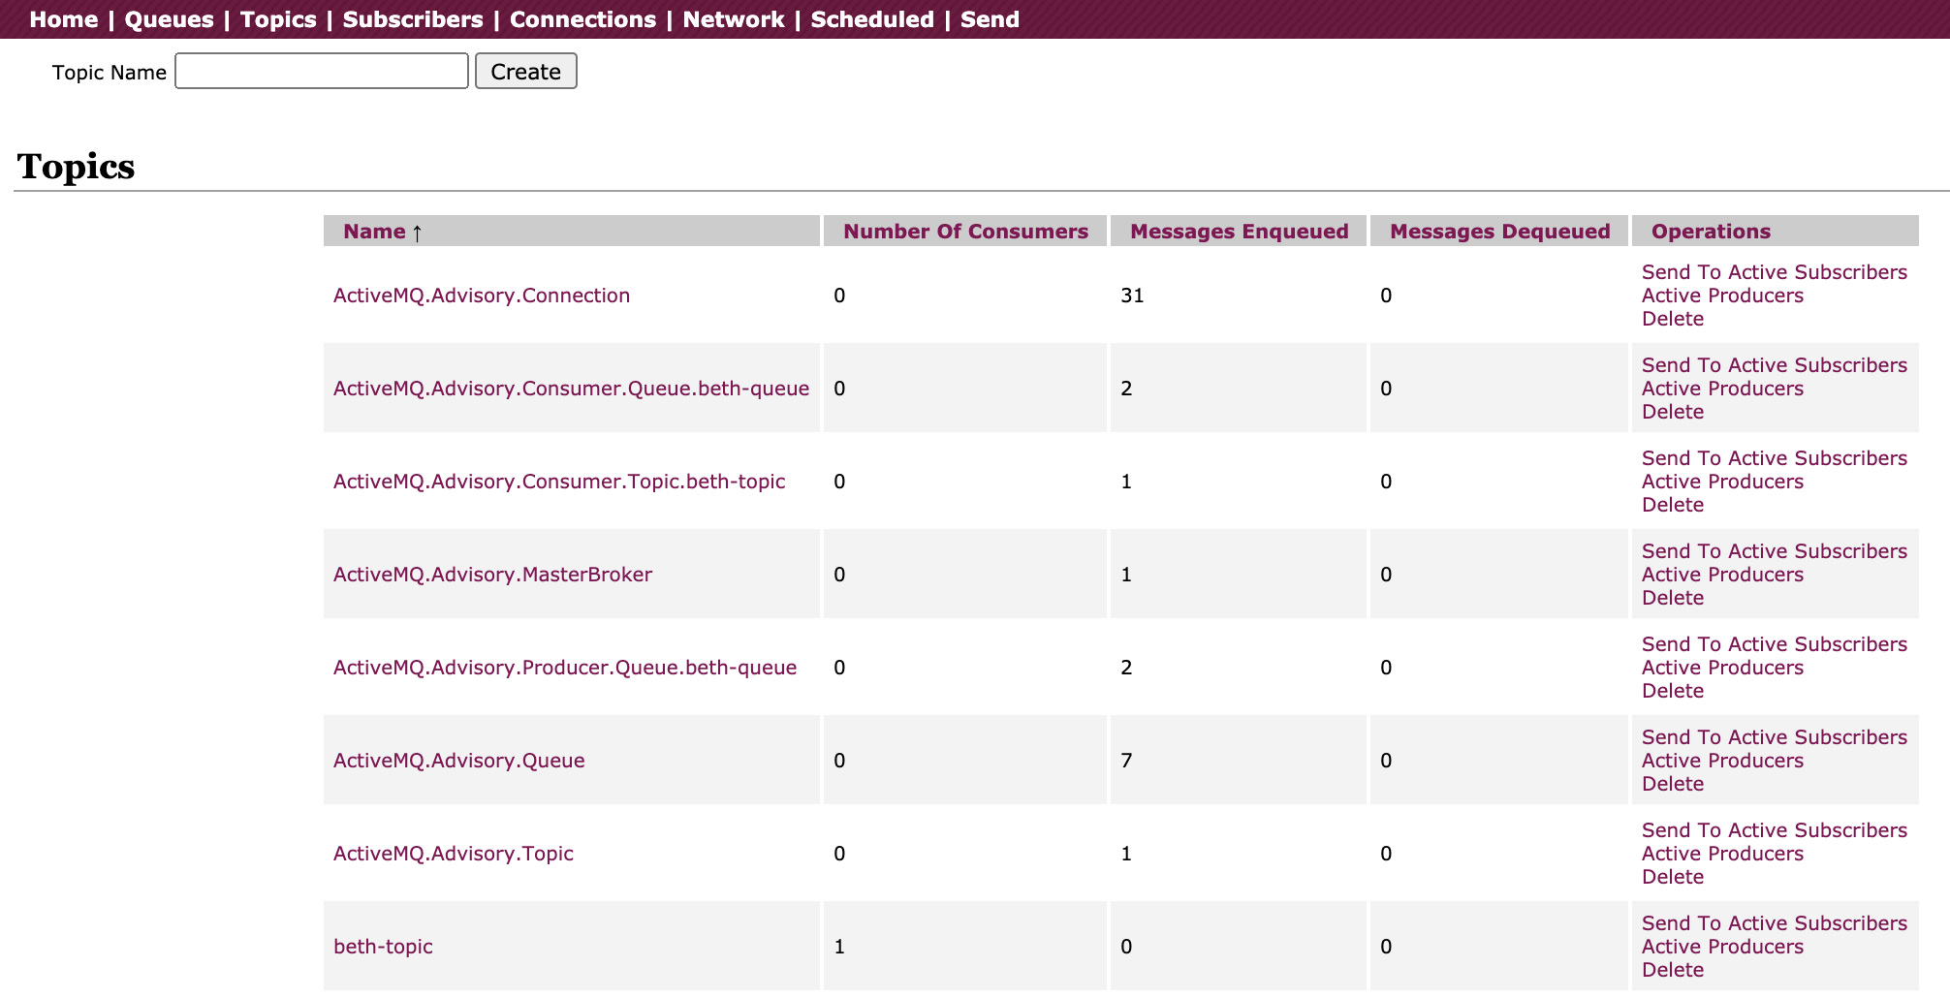Go to the Scheduled page
Viewport: 1950px width, 998px height.
(x=872, y=19)
